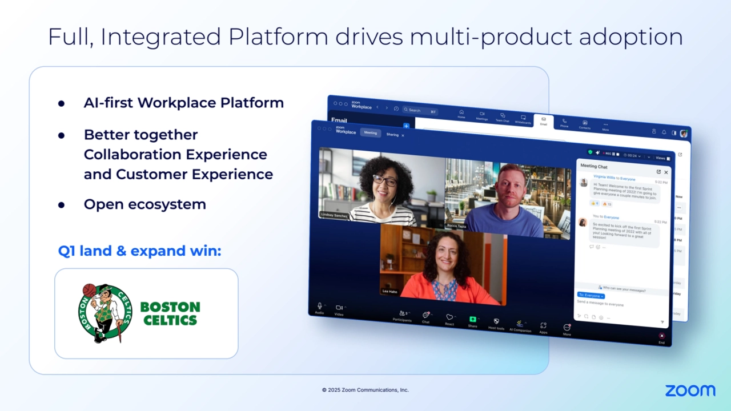Attach file icon in chat composer
The height and width of the screenshot is (411, 731).
pos(593,317)
